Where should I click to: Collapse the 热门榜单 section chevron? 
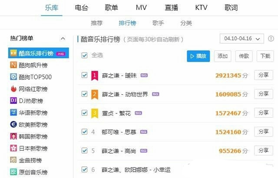point(63,39)
